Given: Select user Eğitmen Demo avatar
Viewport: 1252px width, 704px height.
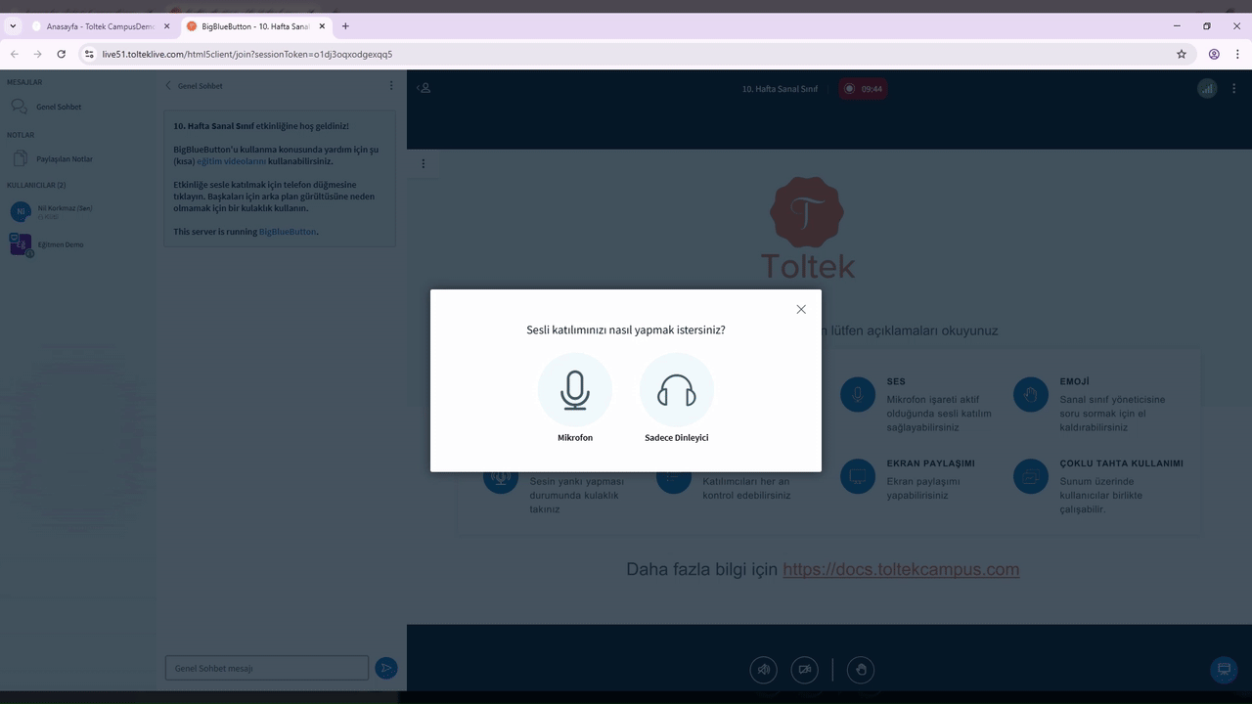Looking at the screenshot, I should (21, 244).
